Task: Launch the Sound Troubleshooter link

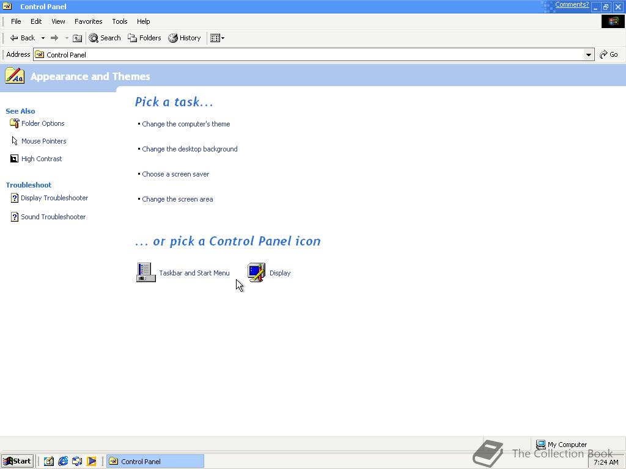Action: point(53,217)
